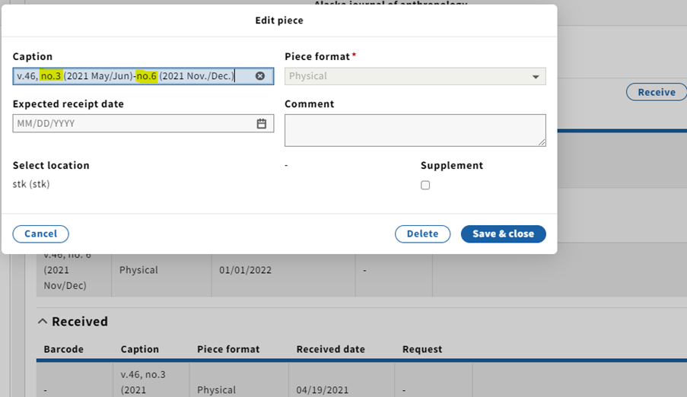
Task: Cancel the Edit piece dialog
Action: click(41, 234)
